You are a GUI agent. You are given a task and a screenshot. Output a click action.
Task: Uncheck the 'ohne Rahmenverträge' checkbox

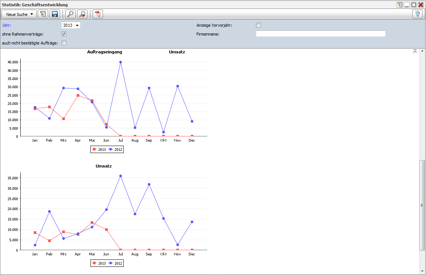pos(64,34)
